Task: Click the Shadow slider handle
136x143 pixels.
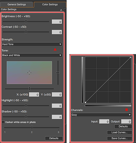Action: pos(26,117)
